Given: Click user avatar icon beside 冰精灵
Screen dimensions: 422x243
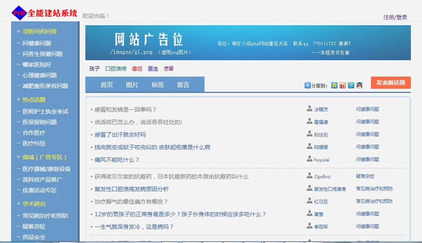Looking at the screenshot, I should (x=310, y=109).
